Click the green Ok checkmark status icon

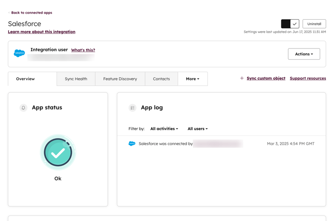coord(58,152)
